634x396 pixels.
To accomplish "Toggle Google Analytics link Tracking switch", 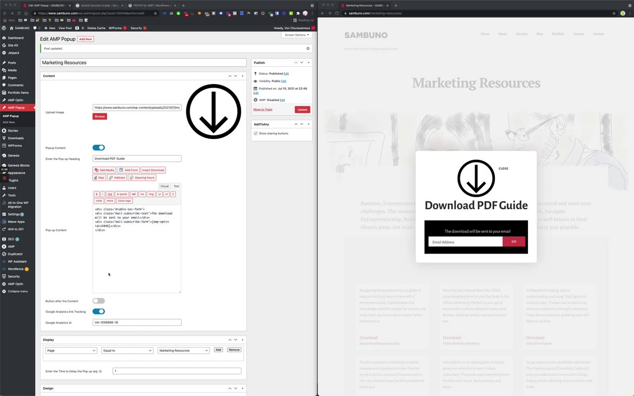I will point(99,311).
